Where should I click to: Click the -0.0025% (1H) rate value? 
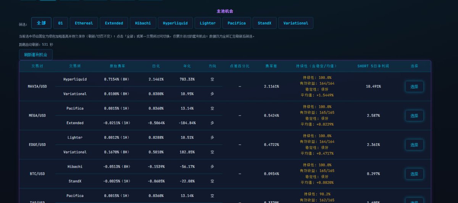pos(117,181)
